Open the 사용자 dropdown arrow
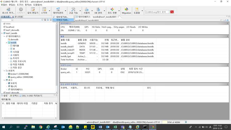This screenshot has width=231, height=130. click(x=92, y=11)
